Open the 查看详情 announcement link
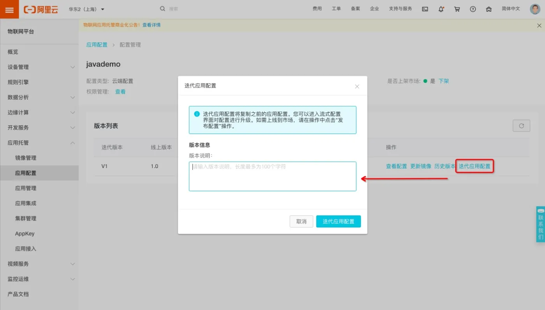545x310 pixels. [151, 25]
